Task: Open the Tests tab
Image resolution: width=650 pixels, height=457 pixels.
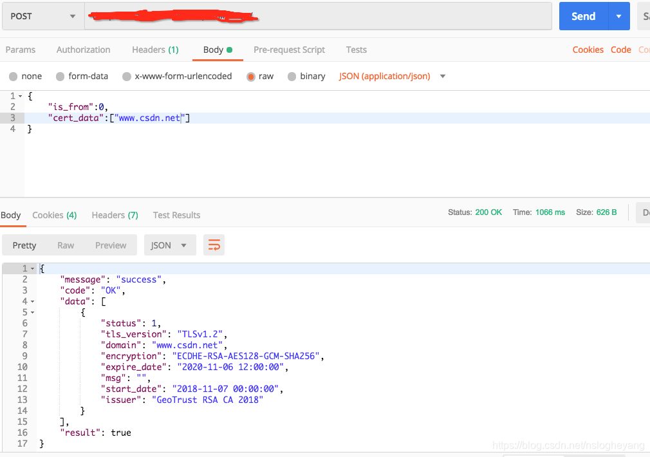Action: click(x=356, y=50)
